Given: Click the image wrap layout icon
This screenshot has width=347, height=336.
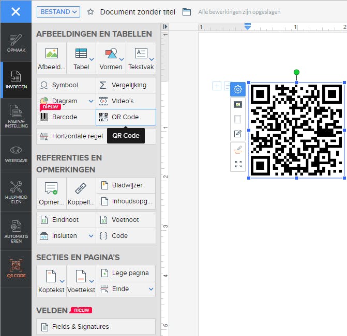Looking at the screenshot, I should (x=238, y=104).
